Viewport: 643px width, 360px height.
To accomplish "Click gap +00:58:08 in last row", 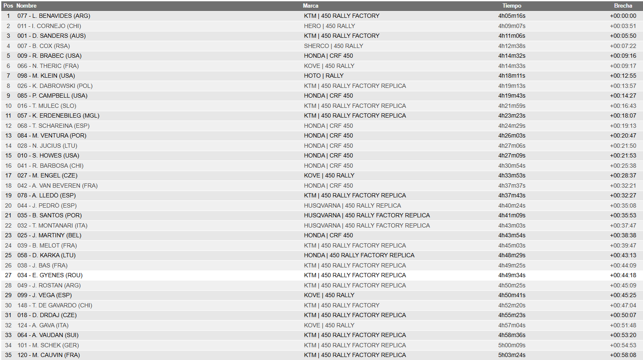I will coord(623,355).
